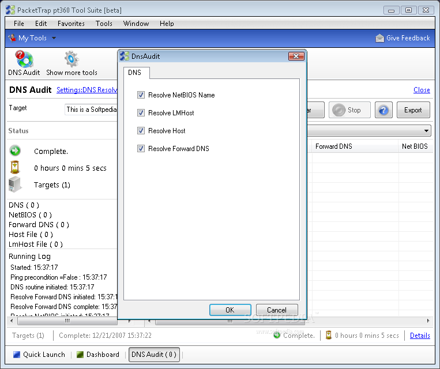Screen dimensions: 440x369
Task: Click the PacketTrap logo in the title bar
Action: (10, 10)
